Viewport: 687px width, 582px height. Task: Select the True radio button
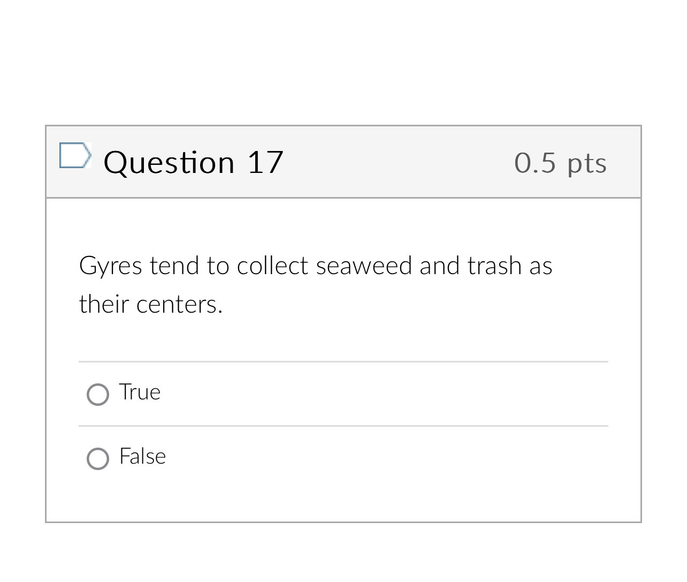[x=98, y=395]
